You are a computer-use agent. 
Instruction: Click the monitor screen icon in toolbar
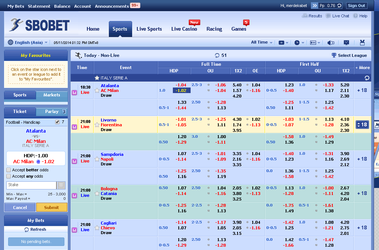point(346,43)
